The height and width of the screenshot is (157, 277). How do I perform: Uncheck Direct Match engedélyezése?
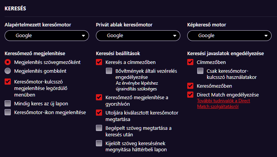190,95
